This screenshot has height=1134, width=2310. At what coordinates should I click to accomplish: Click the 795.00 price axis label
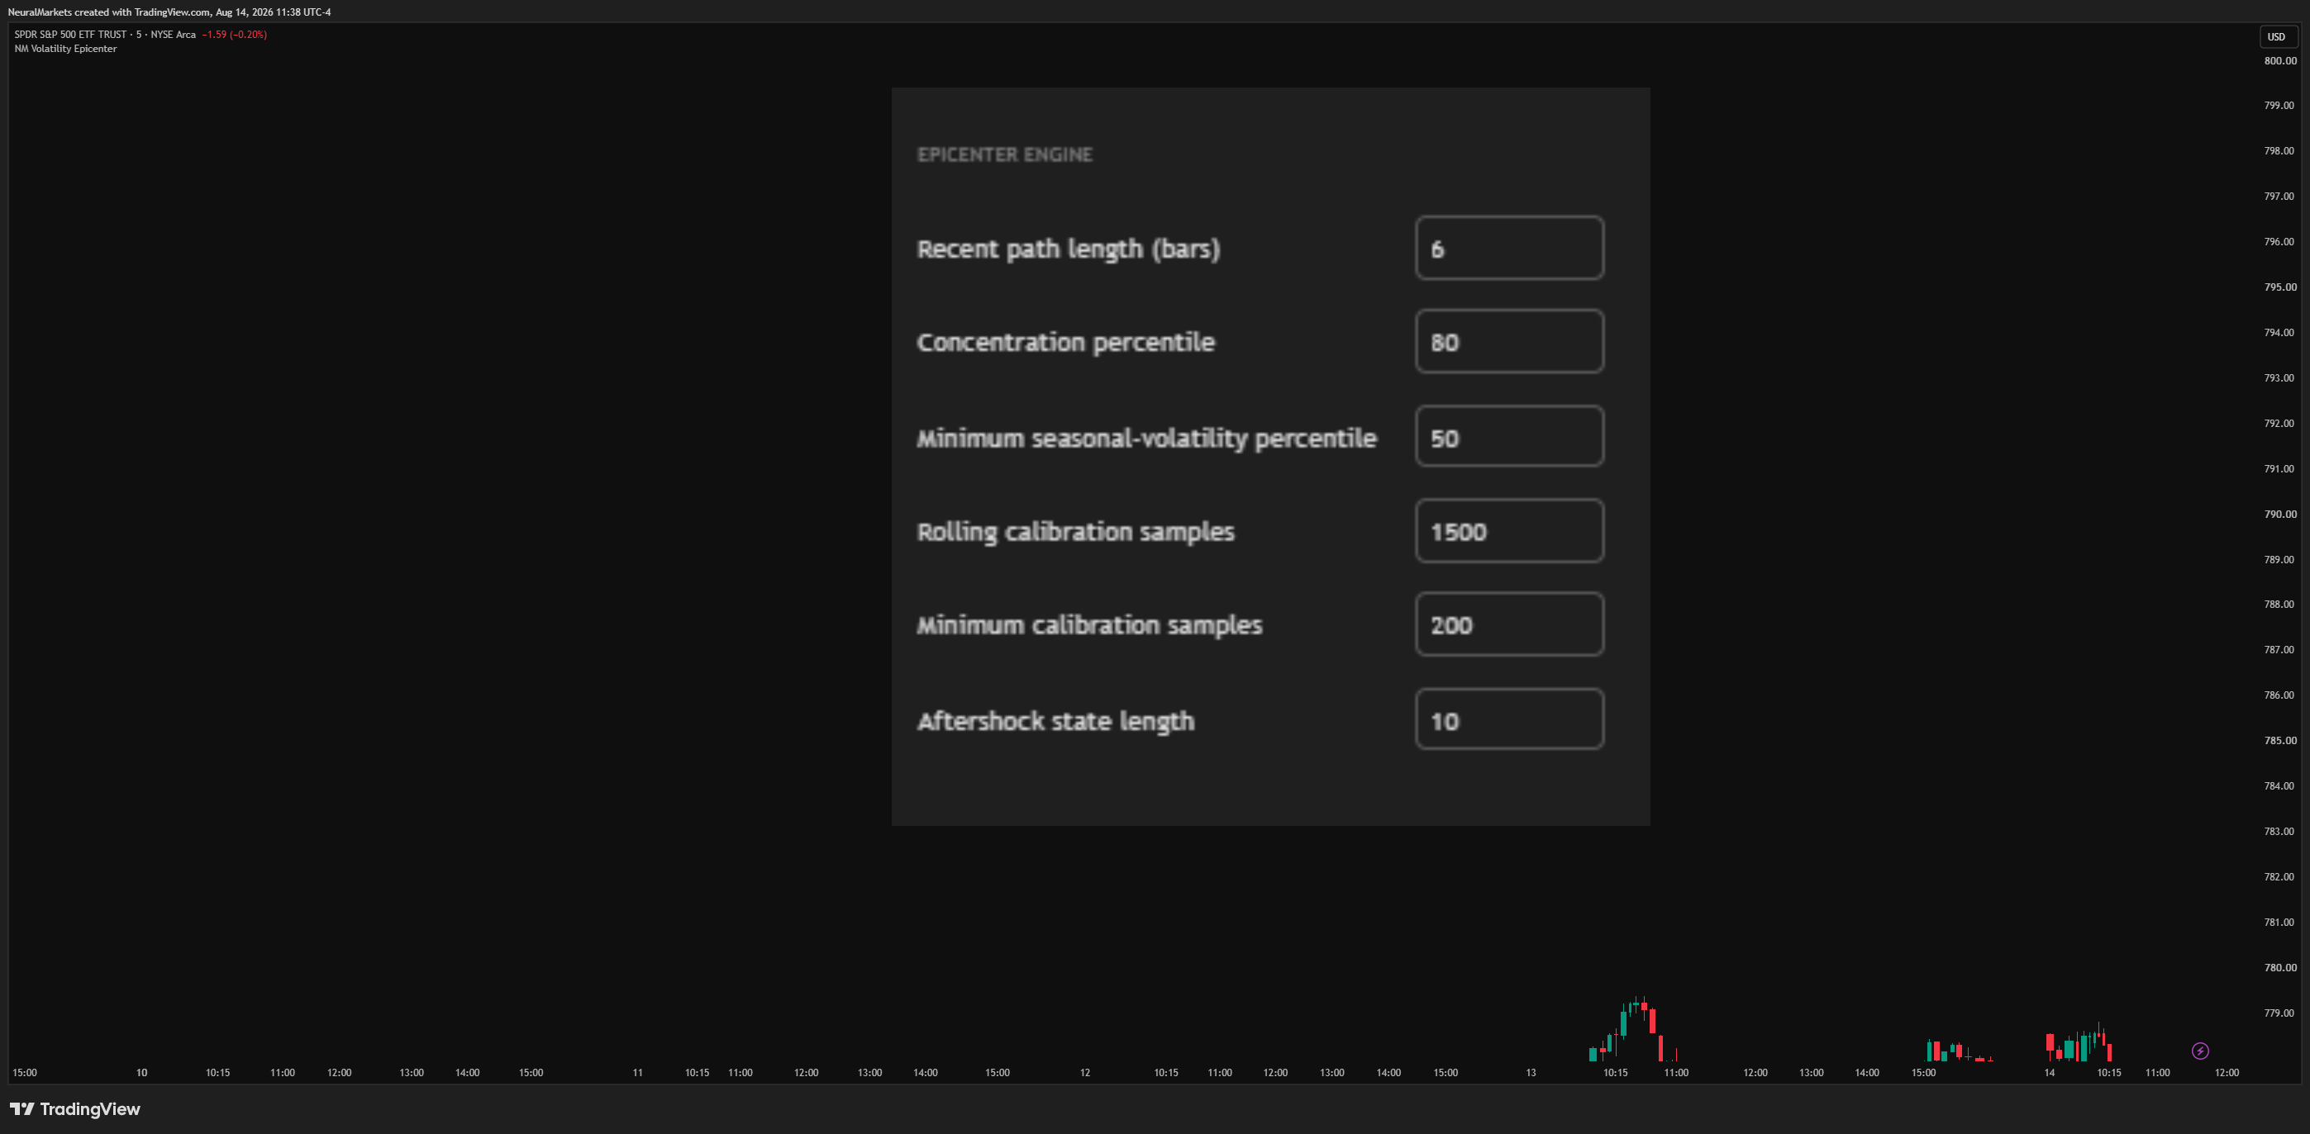pyautogui.click(x=2279, y=287)
